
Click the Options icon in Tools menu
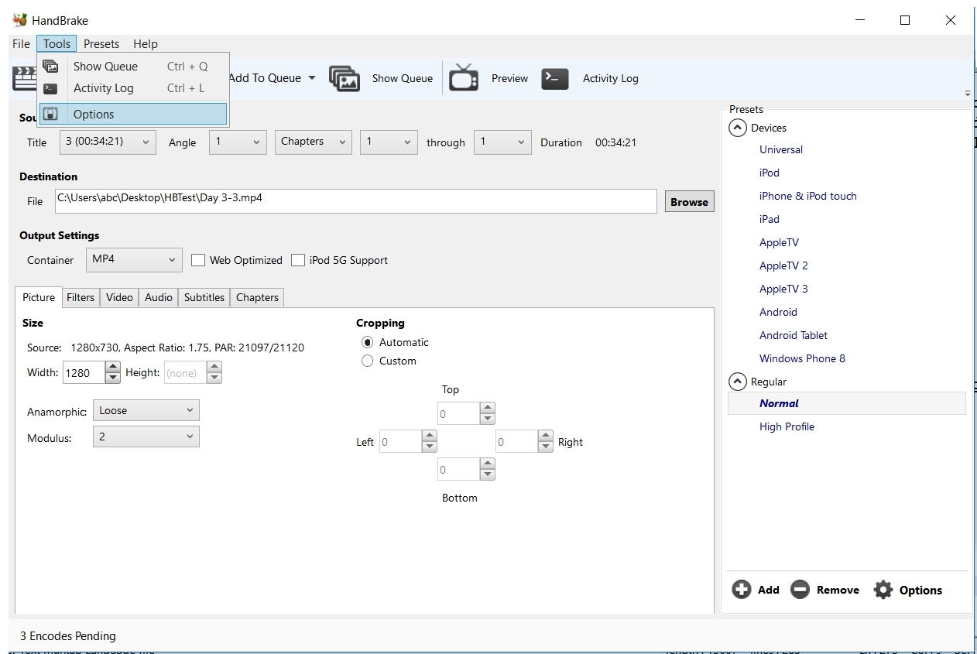point(50,115)
